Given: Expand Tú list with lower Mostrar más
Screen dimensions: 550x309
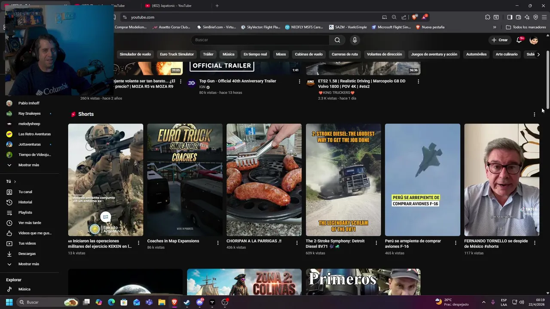Looking at the screenshot, I should pos(29,264).
